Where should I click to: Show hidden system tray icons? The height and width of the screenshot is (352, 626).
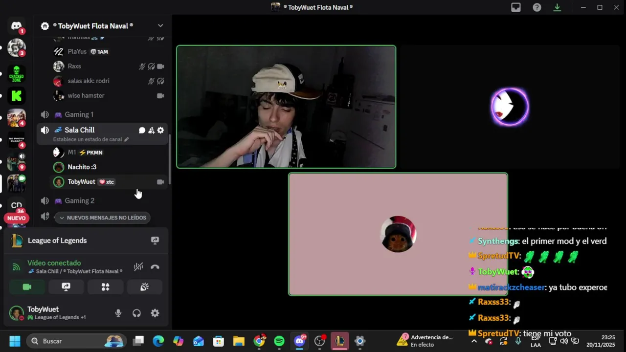(x=474, y=341)
